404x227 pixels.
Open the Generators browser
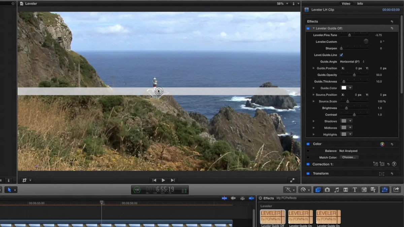[364, 190]
